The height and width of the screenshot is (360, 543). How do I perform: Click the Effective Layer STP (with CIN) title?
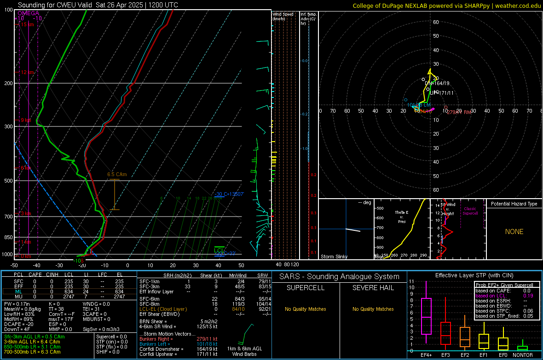coord(474,275)
